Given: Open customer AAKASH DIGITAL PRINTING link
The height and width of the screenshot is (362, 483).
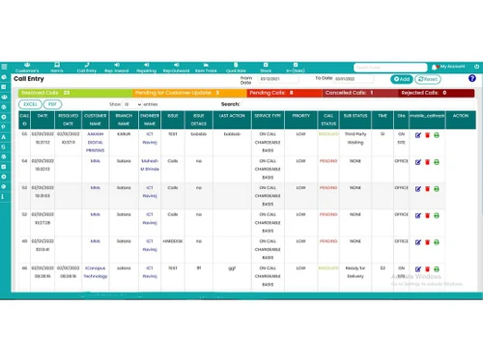Looking at the screenshot, I should 96,142.
